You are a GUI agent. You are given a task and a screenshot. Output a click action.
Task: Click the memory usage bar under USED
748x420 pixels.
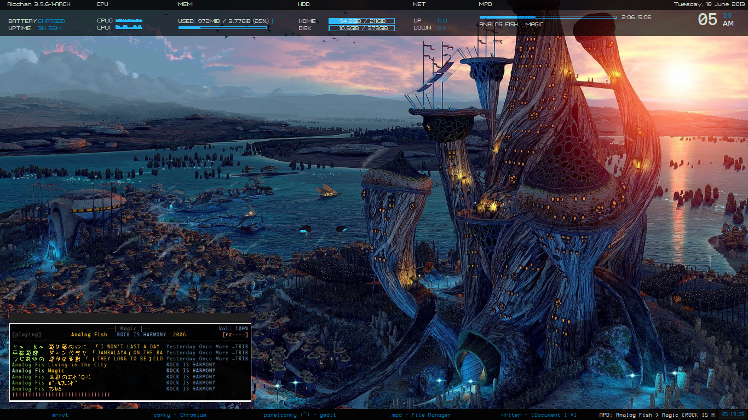pyautogui.click(x=222, y=27)
